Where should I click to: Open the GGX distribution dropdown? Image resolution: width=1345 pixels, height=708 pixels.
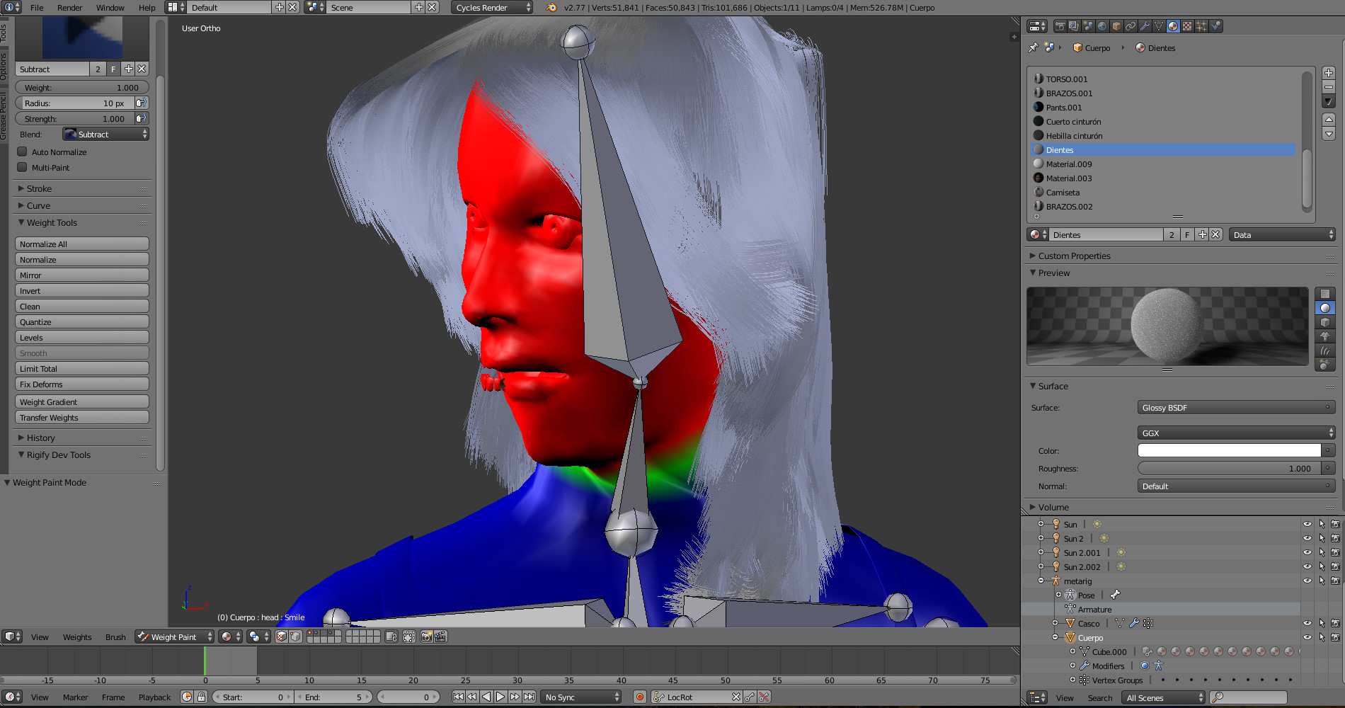(1236, 433)
